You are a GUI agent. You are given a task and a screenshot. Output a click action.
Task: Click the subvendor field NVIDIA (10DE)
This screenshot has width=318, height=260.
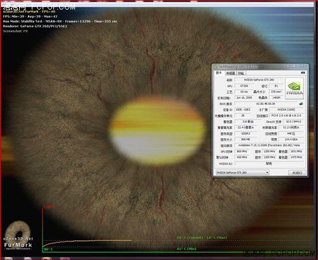tap(286, 110)
